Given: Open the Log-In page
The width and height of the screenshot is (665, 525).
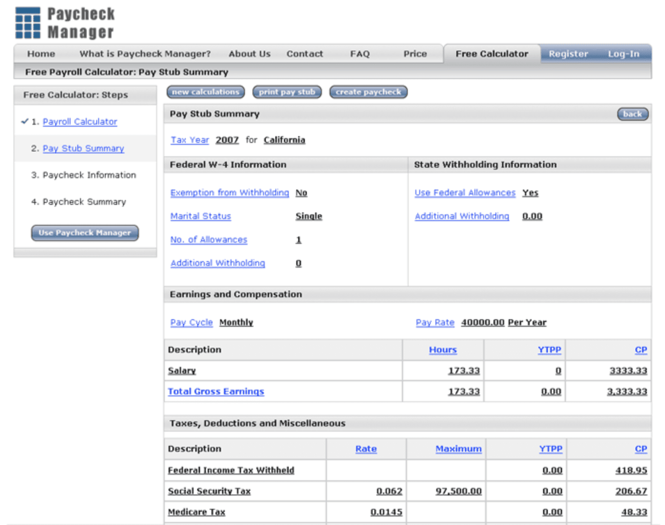Looking at the screenshot, I should pyautogui.click(x=623, y=54).
